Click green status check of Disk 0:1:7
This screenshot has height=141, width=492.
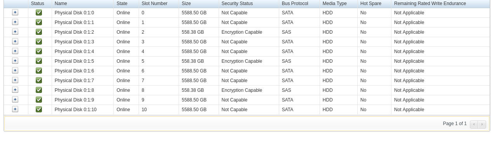point(39,80)
